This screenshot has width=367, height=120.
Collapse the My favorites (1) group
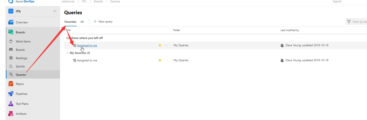pos(67,53)
